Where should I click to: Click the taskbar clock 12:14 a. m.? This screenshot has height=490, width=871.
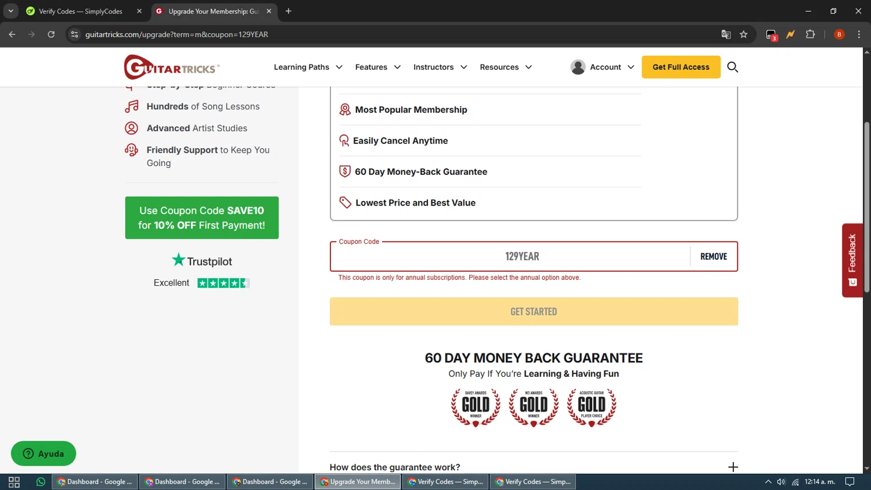coord(819,482)
